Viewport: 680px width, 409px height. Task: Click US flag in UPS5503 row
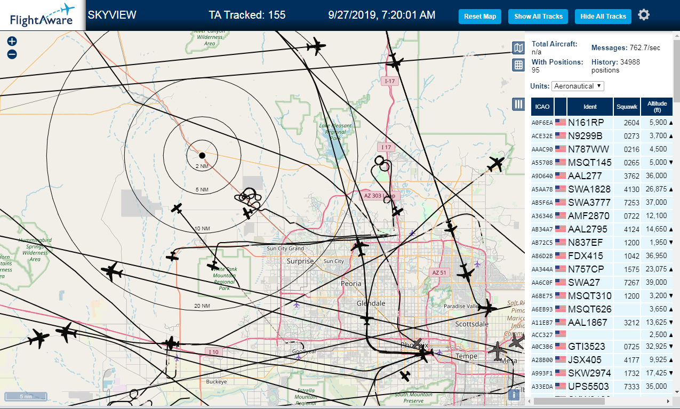point(561,386)
